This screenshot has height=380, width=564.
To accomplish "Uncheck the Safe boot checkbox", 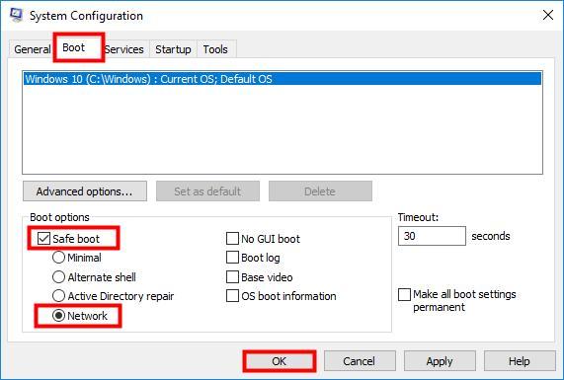I will [43, 238].
